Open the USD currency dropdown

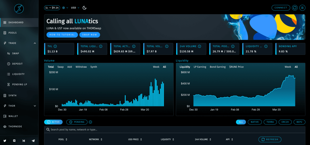(x=75, y=8)
